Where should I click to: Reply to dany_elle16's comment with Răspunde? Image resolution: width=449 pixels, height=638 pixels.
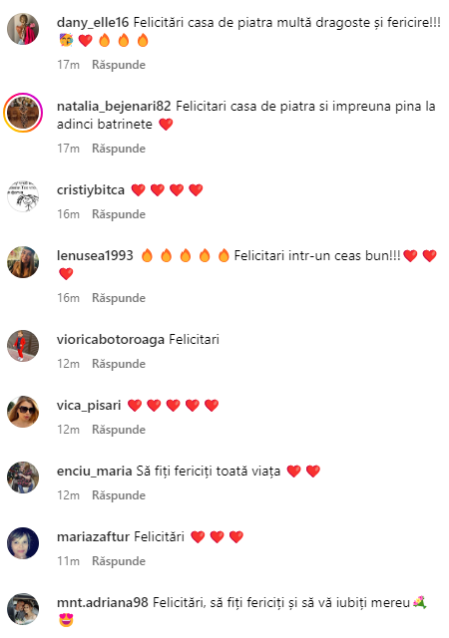(119, 65)
